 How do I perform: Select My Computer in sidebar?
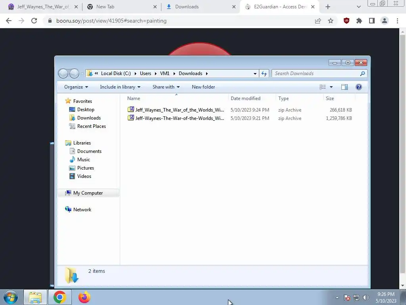88,193
